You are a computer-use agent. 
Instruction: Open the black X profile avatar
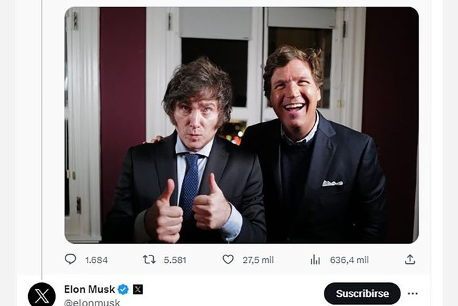(x=42, y=295)
